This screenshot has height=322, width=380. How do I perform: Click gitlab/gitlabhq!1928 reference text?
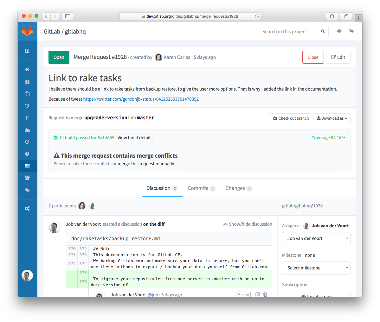(x=302, y=206)
